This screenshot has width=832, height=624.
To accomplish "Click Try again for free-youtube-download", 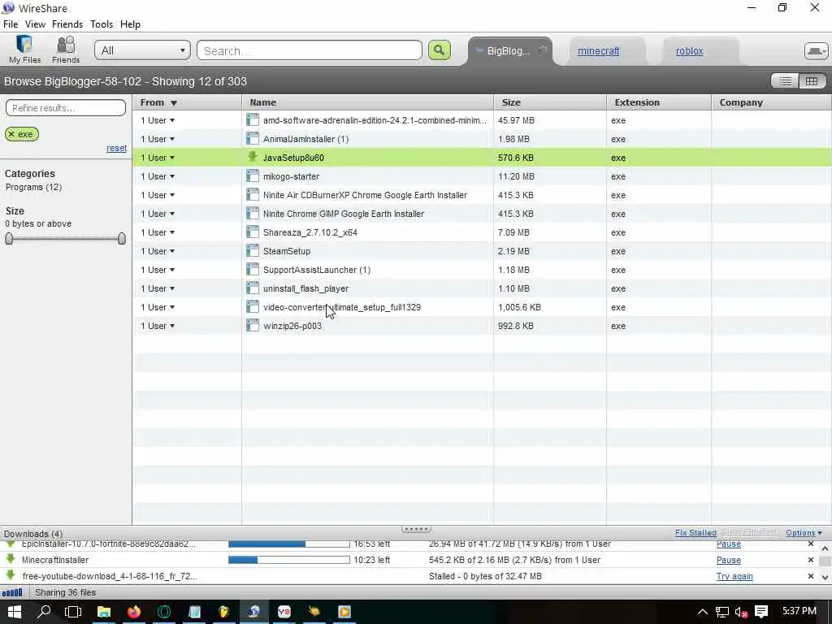I will coord(734,576).
